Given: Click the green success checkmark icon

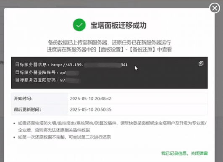Looking at the screenshot, I should (79, 25).
